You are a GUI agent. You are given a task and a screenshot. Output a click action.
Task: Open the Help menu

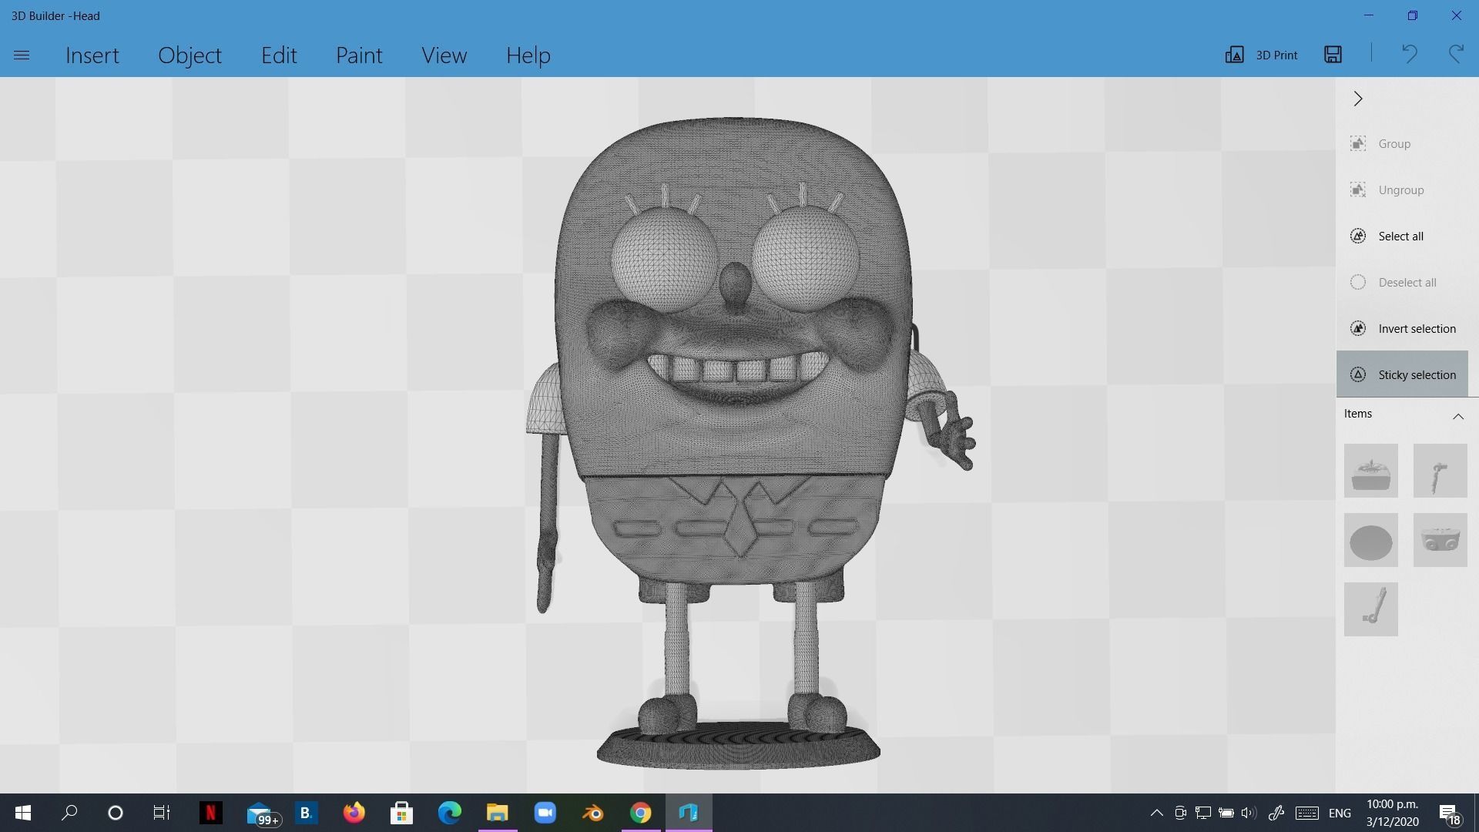tap(528, 55)
